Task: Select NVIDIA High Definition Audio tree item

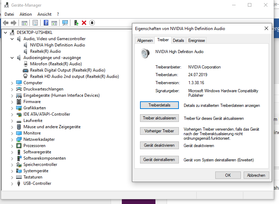Action: pyautogui.click(x=57, y=45)
